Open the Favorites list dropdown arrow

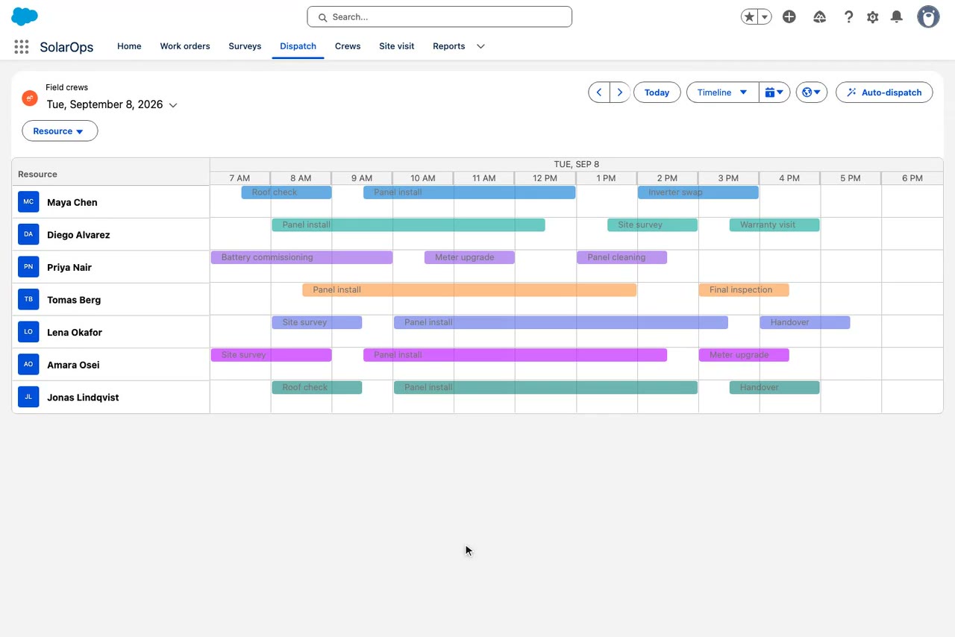pos(765,17)
